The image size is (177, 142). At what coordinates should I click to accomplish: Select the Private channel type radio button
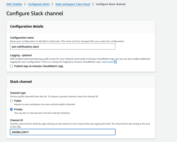[11, 109]
